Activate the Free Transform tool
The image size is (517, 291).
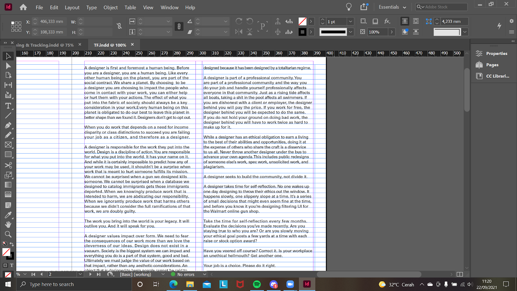[8, 175]
